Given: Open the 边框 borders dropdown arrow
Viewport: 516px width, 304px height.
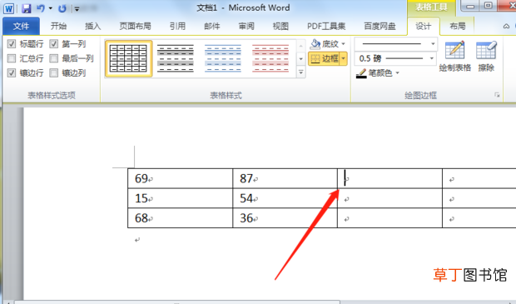Looking at the screenshot, I should 343,58.
